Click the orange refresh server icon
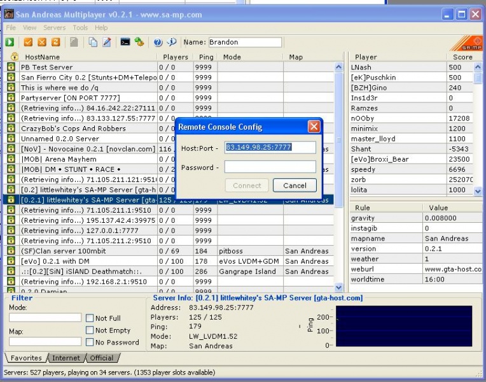 pos(56,43)
